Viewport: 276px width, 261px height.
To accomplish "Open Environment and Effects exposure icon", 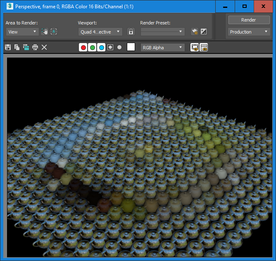I will (204, 32).
